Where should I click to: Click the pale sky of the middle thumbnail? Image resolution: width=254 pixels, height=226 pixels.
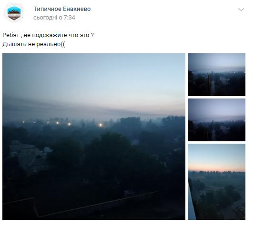(x=216, y=108)
